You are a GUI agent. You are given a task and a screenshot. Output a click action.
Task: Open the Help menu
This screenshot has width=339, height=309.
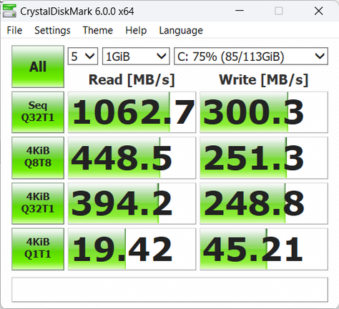(136, 30)
